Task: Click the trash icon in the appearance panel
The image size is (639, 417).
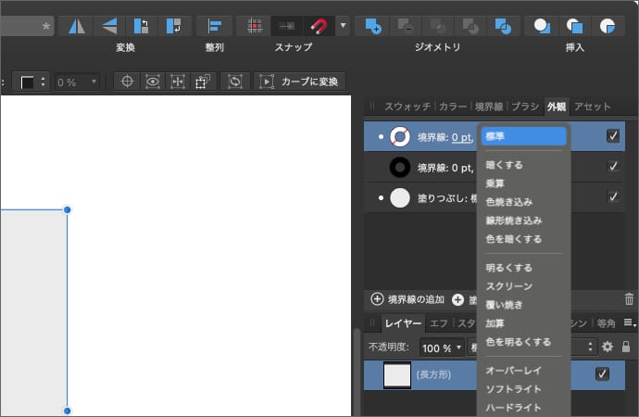Action: tap(629, 299)
